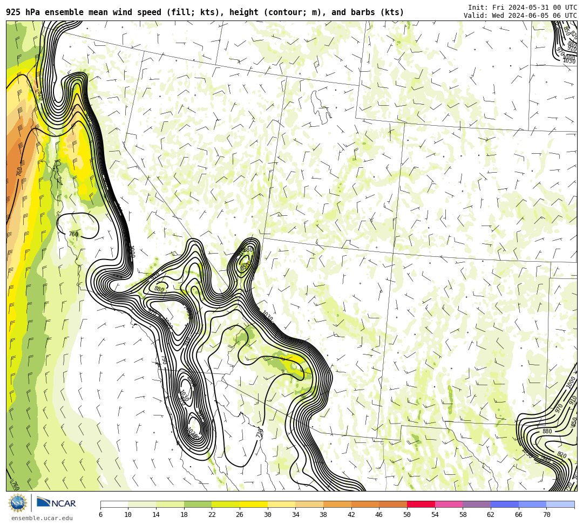Click the colorbar tick label 14

coord(156,515)
